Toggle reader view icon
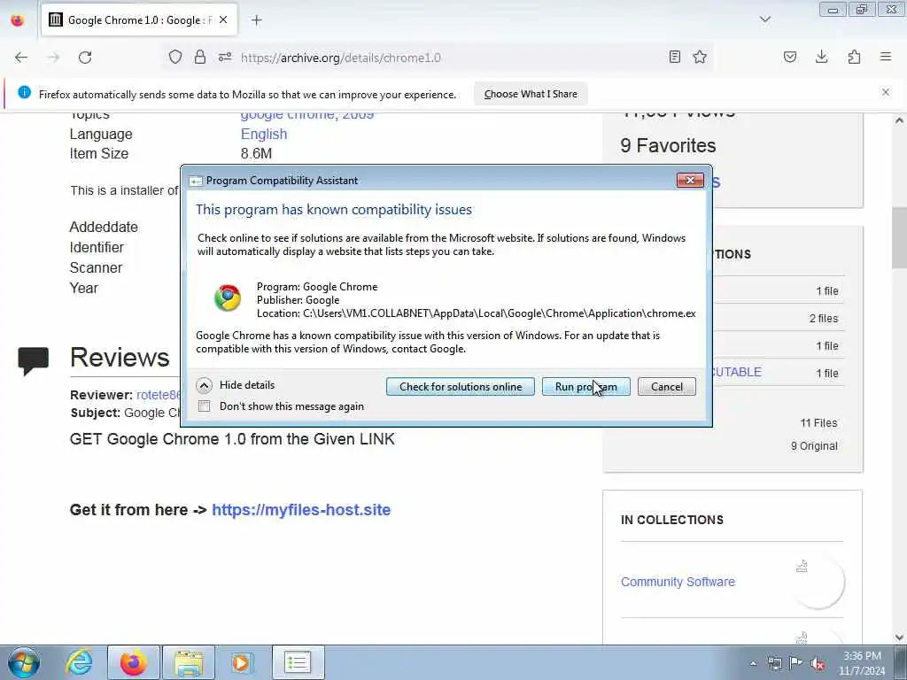Viewport: 907px width, 680px height. pos(674,57)
